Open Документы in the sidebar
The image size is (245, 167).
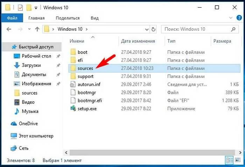click(34, 74)
